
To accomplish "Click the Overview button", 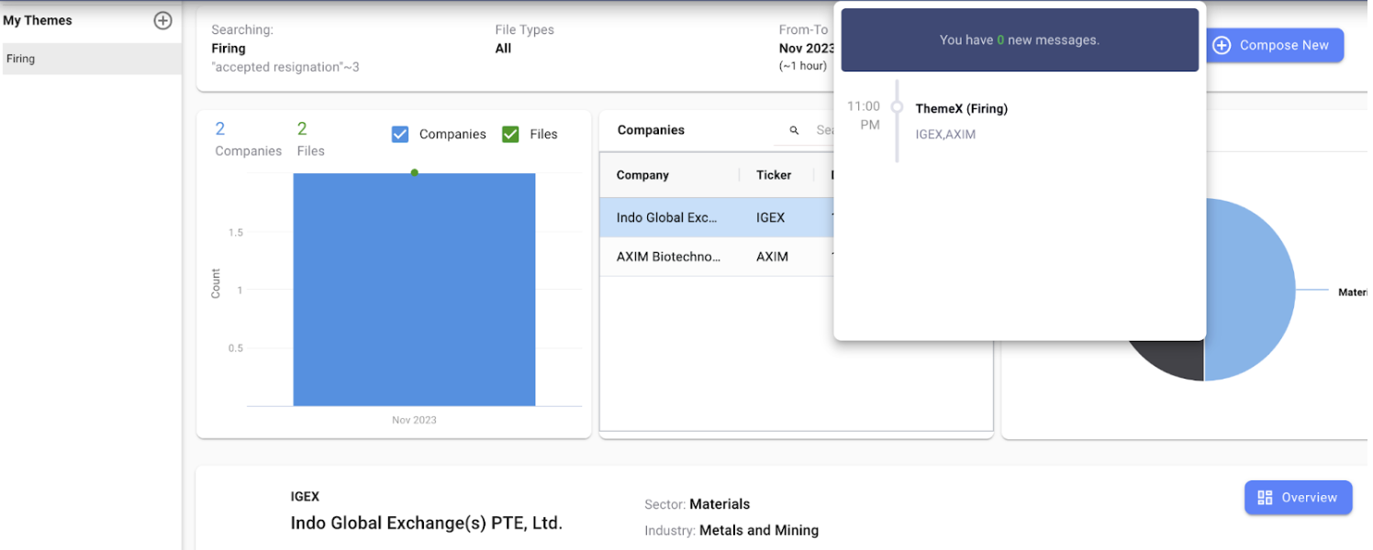I will pos(1297,497).
